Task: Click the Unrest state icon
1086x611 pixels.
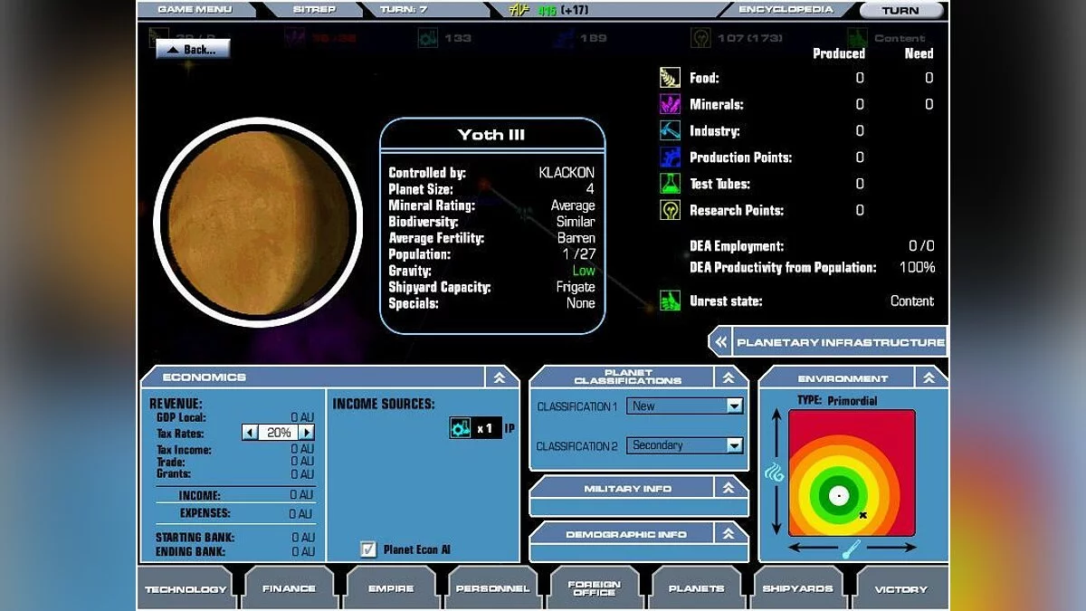Action: [x=670, y=301]
